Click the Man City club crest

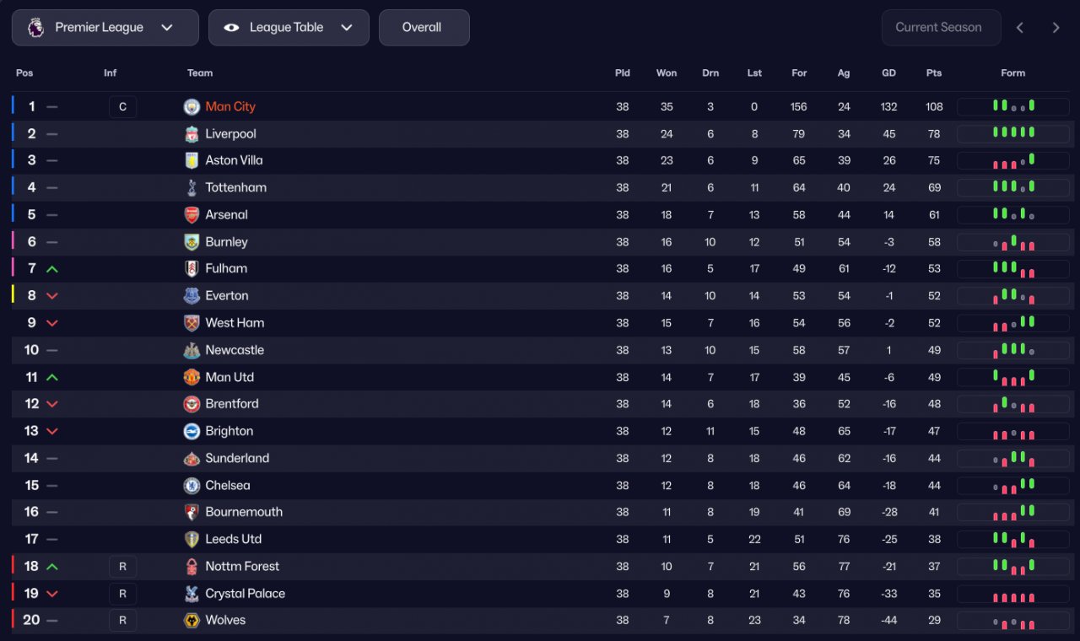192,106
